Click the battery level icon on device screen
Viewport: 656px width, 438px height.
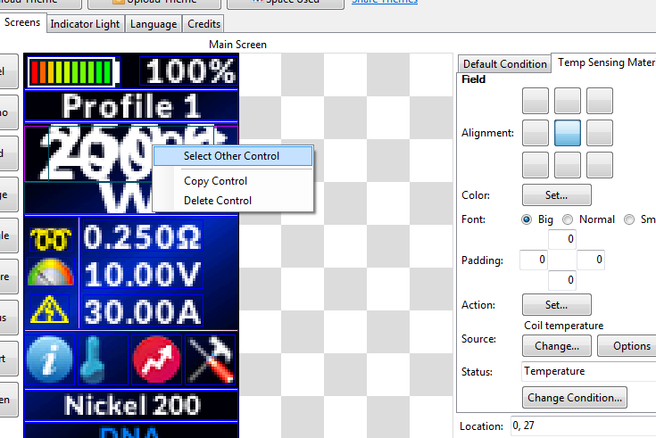click(x=74, y=72)
